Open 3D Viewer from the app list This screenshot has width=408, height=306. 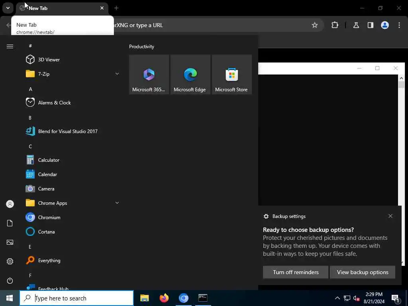(73, 60)
